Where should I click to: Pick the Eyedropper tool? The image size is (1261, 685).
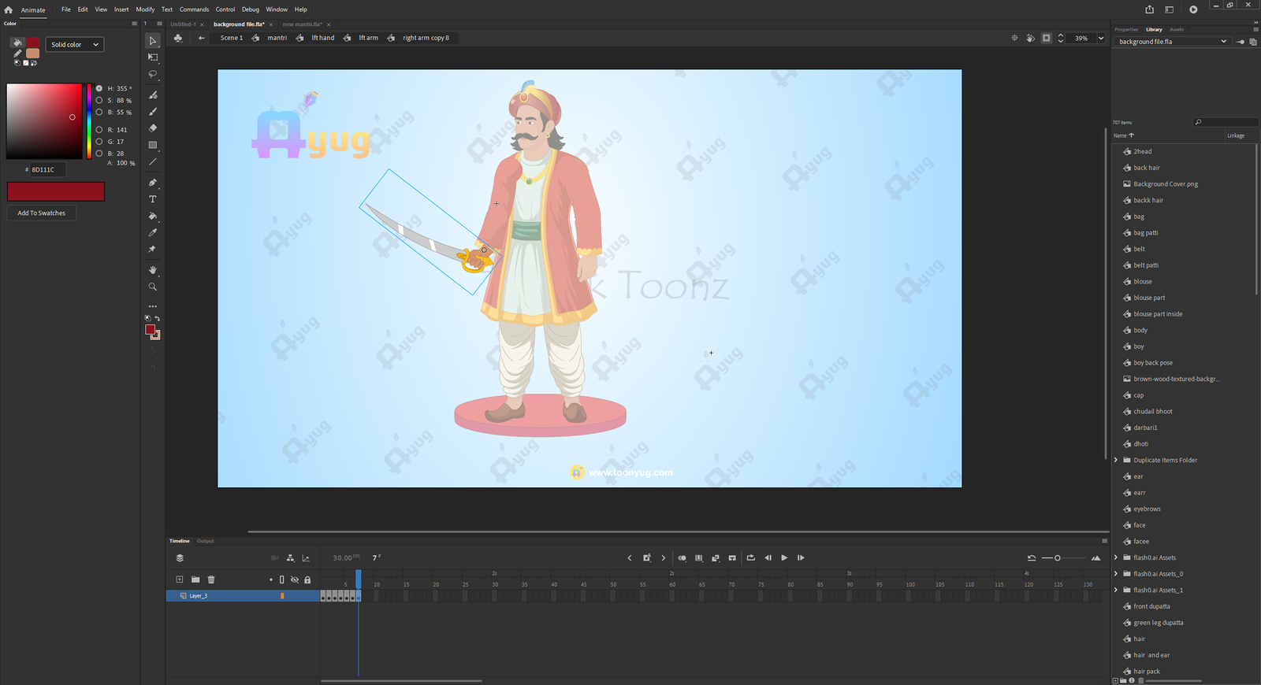[x=153, y=233]
